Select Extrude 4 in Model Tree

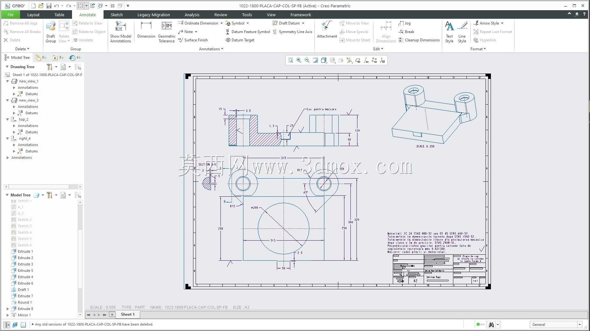pos(25,277)
